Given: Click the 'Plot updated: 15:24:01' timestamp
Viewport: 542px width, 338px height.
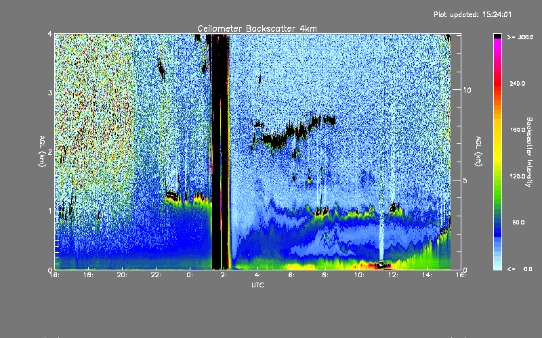Looking at the screenshot, I should pyautogui.click(x=472, y=14).
